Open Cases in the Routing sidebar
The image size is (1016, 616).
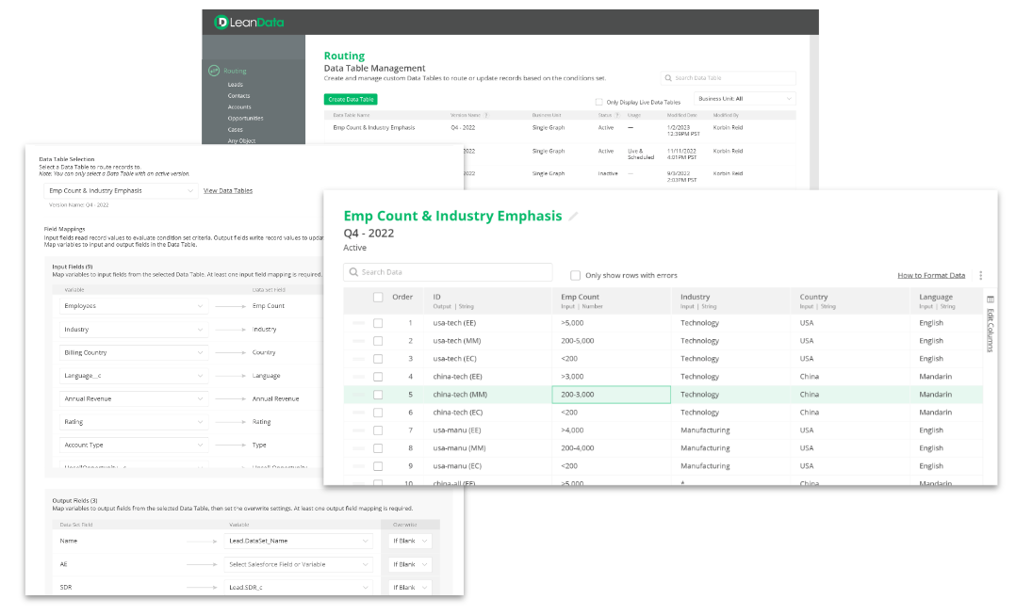click(x=236, y=130)
